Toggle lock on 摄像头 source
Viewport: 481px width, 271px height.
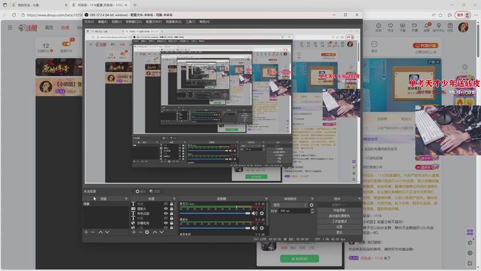[171, 208]
